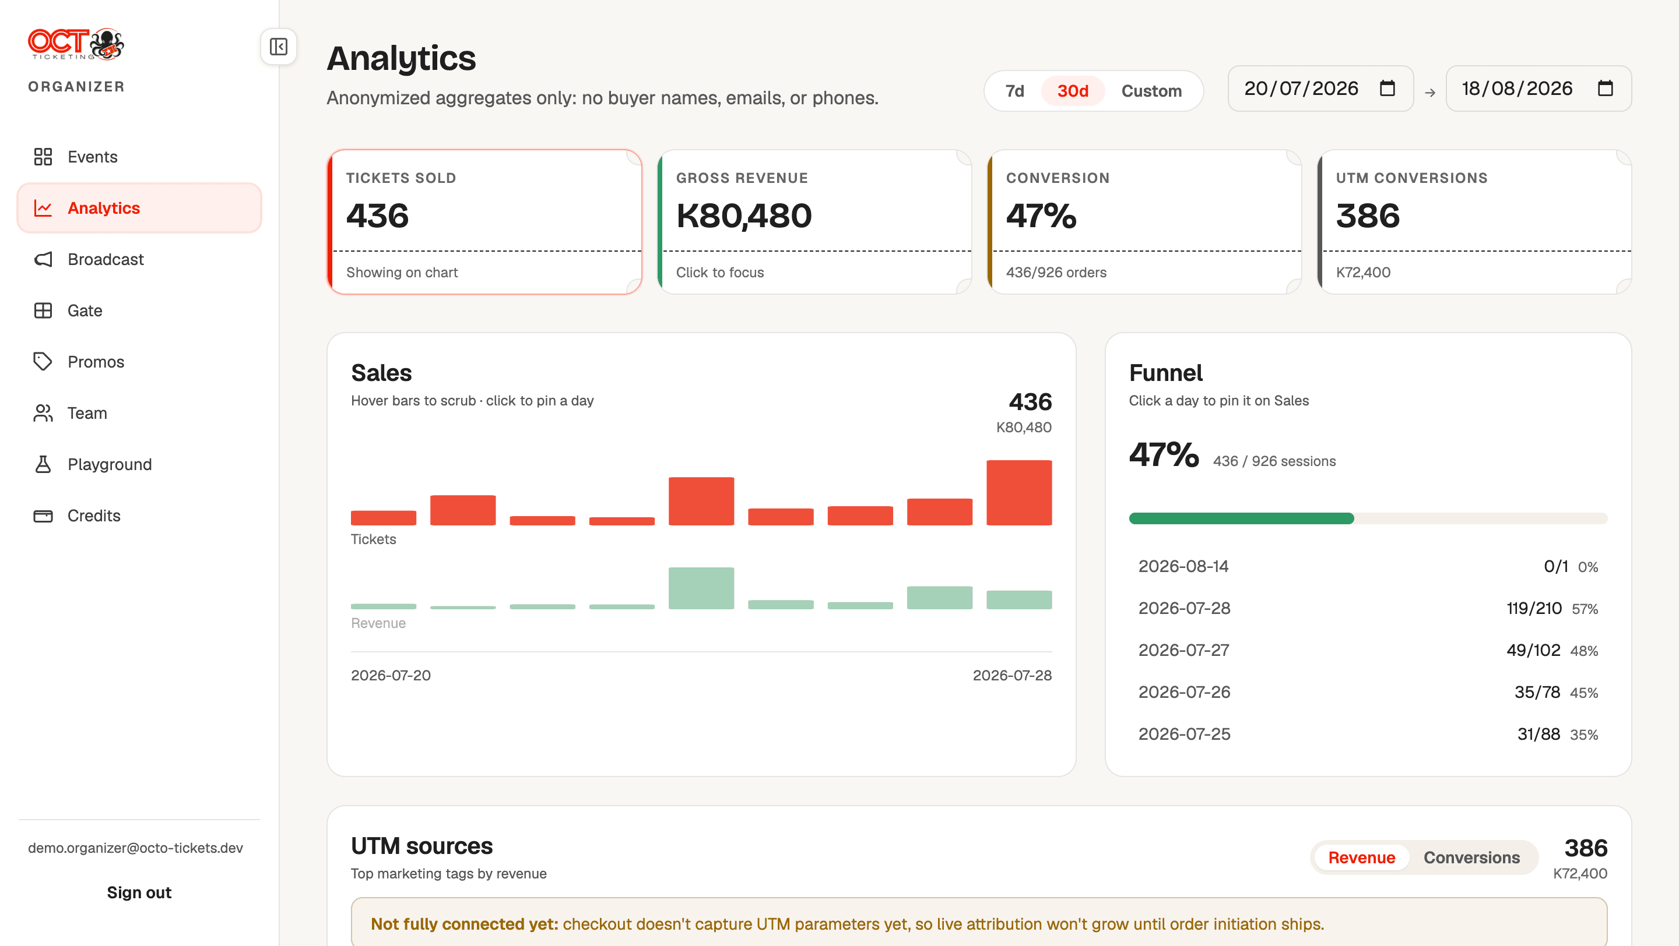1679x946 pixels.
Task: Open calendar picker for start date 20/07/2026
Action: 1388,89
